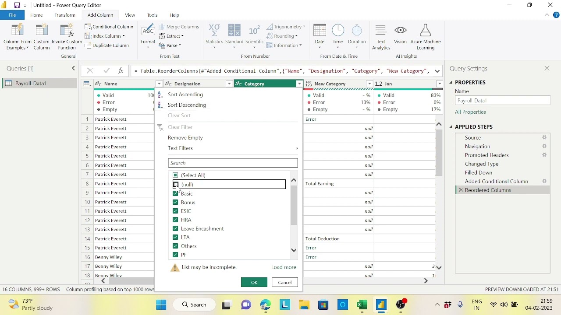Open the table menu icon in grid corner
Viewport: 561px width, 315px height.
[87, 84]
